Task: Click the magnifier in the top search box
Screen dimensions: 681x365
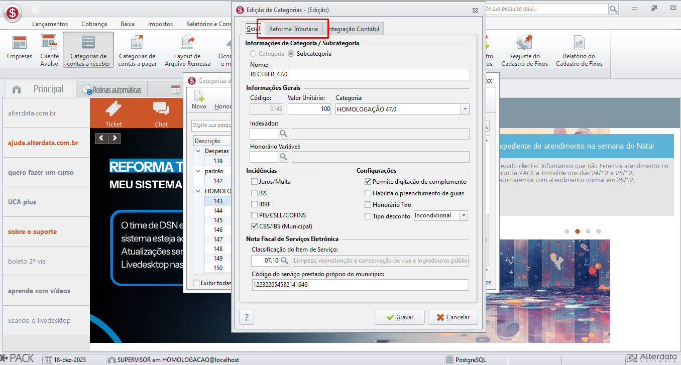Action: (613, 9)
